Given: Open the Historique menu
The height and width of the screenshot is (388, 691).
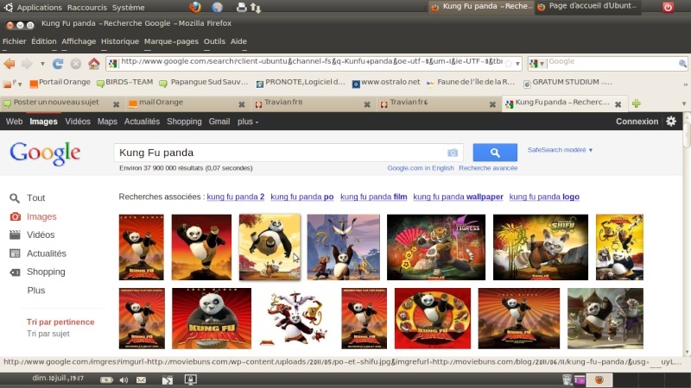Looking at the screenshot, I should point(120,41).
